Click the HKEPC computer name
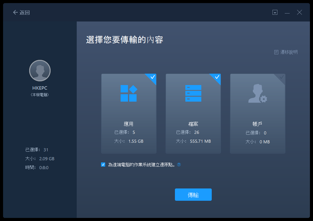 40,88
